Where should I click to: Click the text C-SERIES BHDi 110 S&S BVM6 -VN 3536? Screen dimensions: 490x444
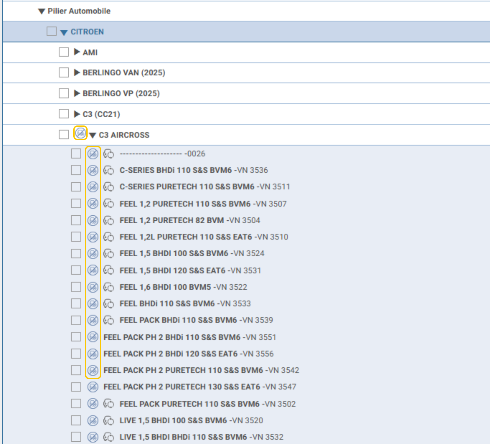194,170
